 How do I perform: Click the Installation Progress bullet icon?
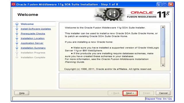point(17,53)
